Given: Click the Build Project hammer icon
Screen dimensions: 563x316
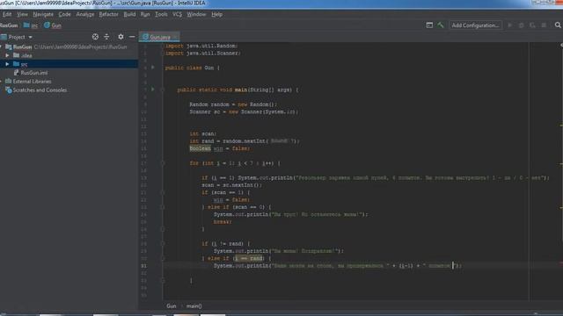Looking at the screenshot, I should (x=441, y=25).
